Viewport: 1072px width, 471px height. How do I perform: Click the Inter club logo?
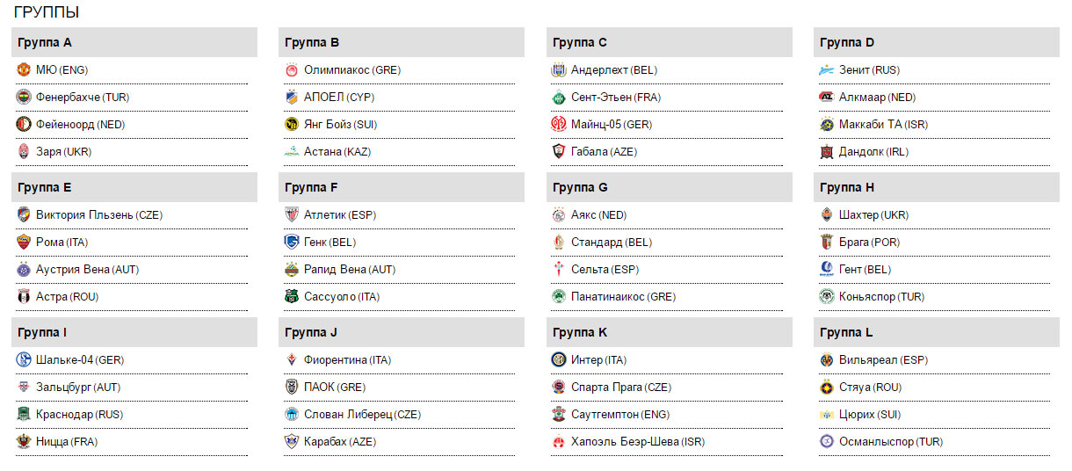coord(558,360)
